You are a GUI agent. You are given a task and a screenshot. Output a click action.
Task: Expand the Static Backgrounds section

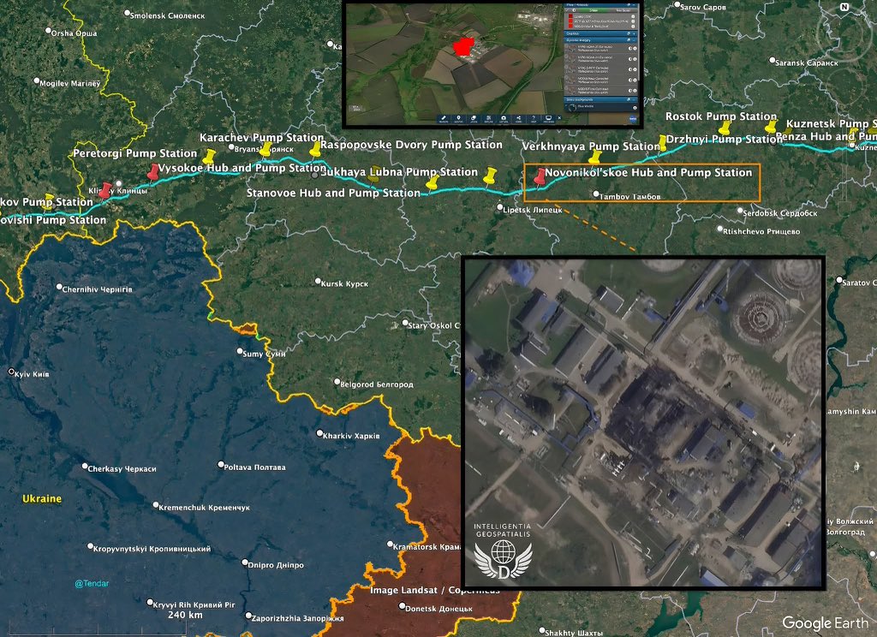tap(634, 100)
